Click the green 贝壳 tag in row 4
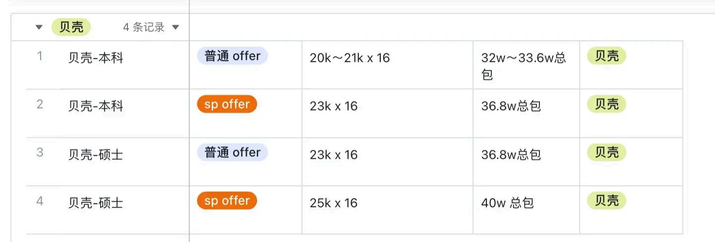Image resolution: width=715 pixels, height=242 pixels. tap(606, 201)
